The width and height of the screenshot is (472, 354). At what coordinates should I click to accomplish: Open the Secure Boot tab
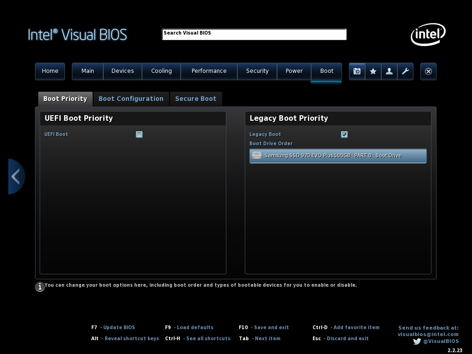195,99
